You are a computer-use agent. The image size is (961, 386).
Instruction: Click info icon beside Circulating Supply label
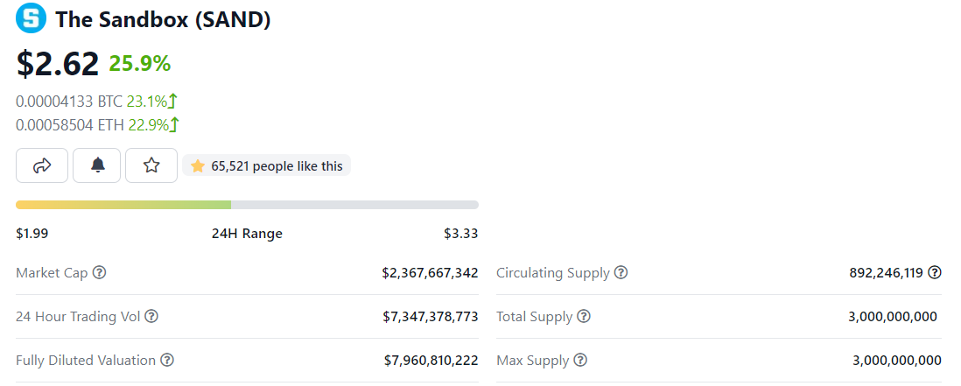point(621,273)
